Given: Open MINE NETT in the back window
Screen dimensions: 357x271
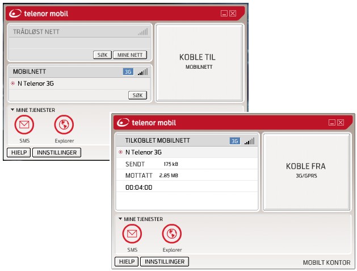Looking at the screenshot, I should (130, 55).
